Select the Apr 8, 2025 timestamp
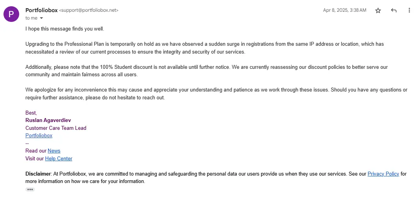The width and height of the screenshot is (416, 201). pos(344,10)
